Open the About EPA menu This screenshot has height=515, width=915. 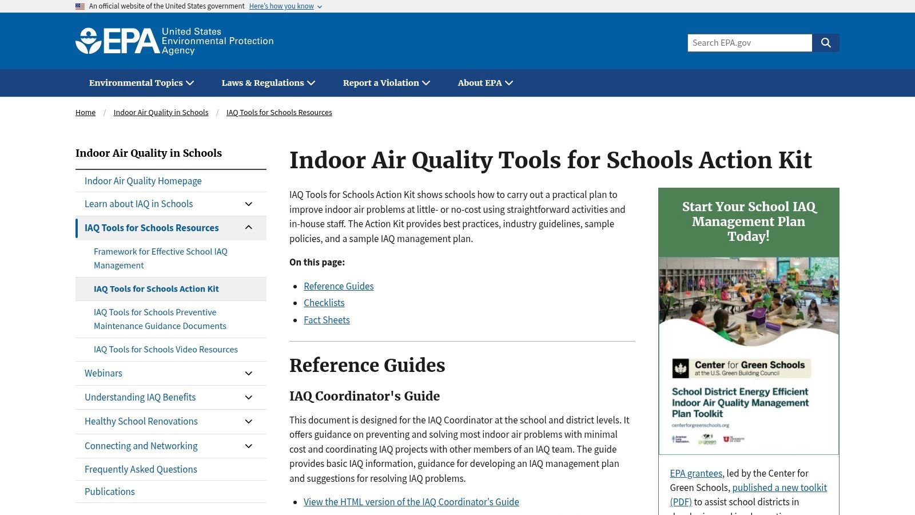click(484, 83)
